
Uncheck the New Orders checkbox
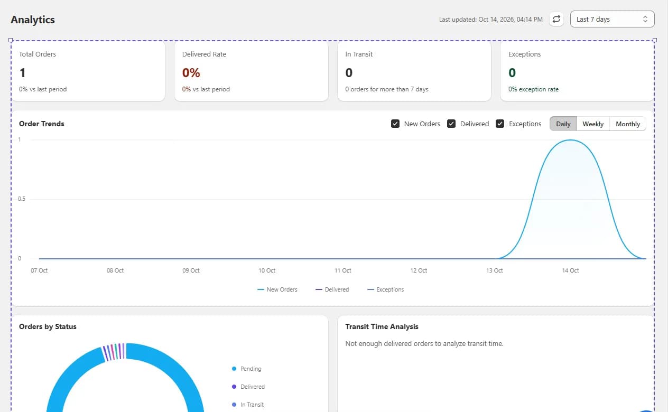point(395,124)
